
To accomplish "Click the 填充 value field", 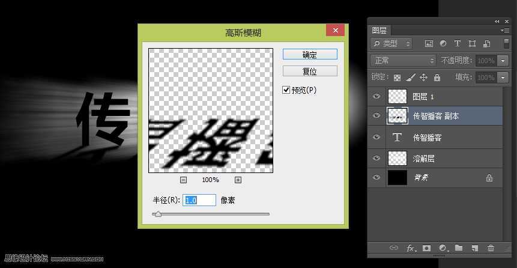I will click(486, 78).
